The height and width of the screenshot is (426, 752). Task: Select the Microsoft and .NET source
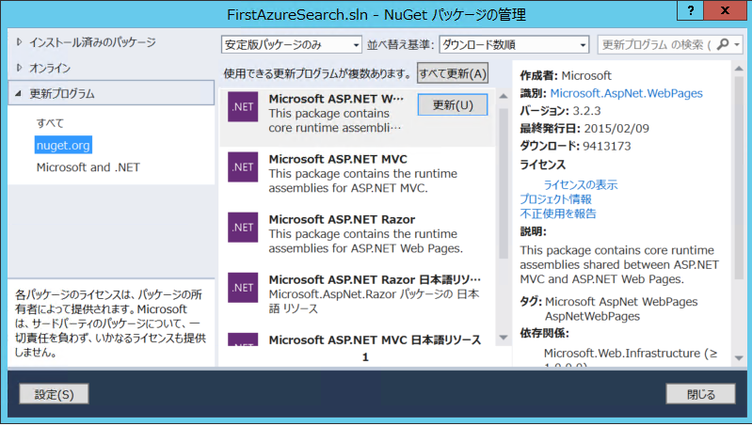88,167
